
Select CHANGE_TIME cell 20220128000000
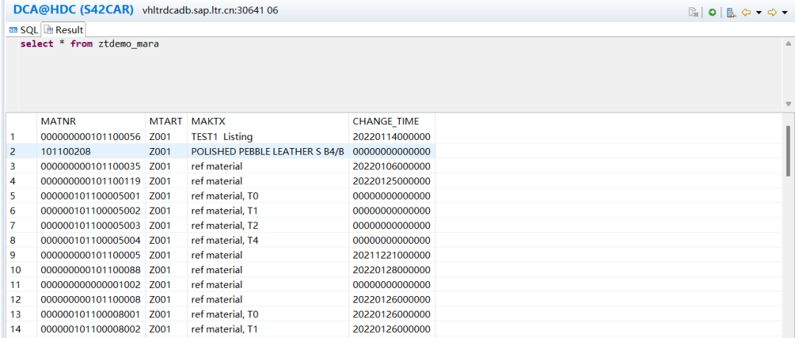point(392,270)
